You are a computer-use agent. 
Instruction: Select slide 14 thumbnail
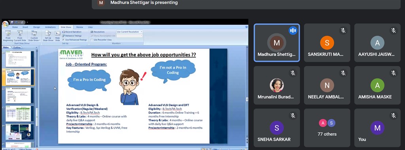point(20,132)
